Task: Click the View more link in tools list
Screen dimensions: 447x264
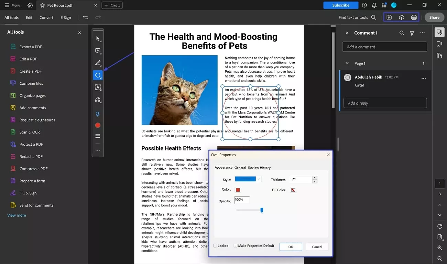Action: 16,215
